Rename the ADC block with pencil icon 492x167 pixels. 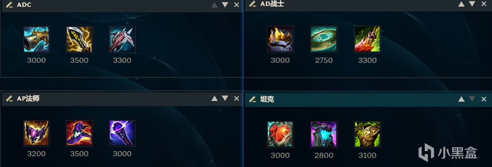click(9, 5)
